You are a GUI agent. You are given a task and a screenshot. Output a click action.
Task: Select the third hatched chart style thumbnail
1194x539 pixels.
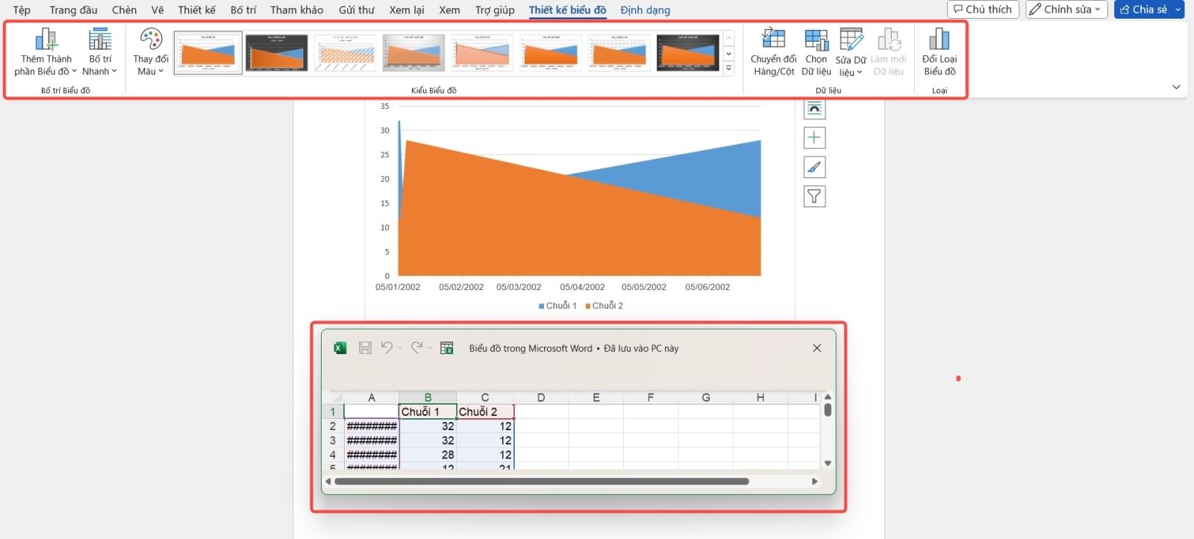(346, 53)
